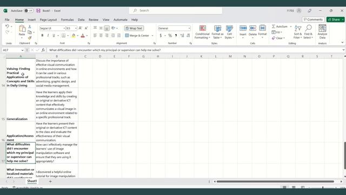
Task: Open the Comments pane
Action: click(x=313, y=19)
